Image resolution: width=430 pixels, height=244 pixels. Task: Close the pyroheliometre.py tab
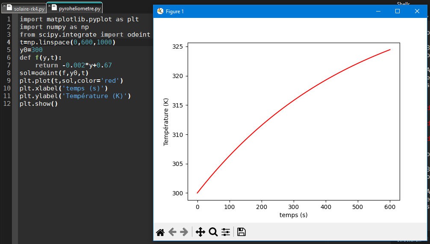click(49, 6)
